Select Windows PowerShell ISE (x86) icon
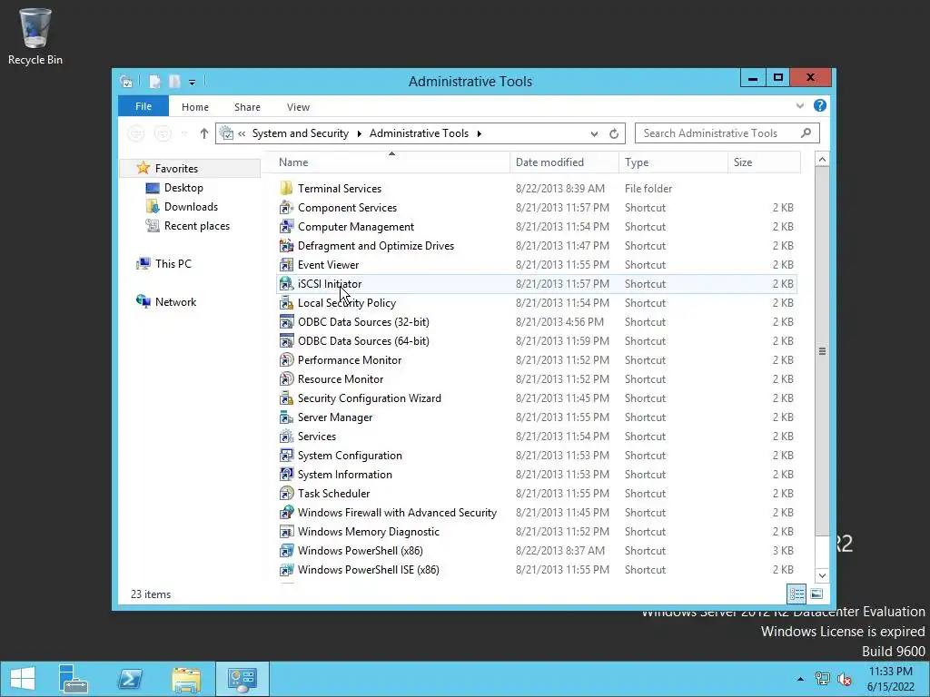 coord(286,570)
